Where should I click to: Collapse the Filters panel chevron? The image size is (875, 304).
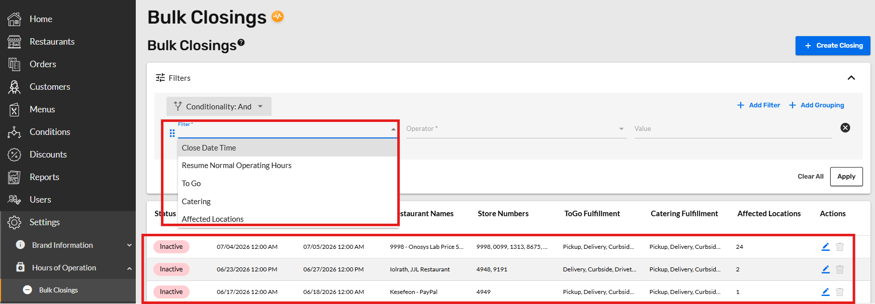click(x=851, y=78)
